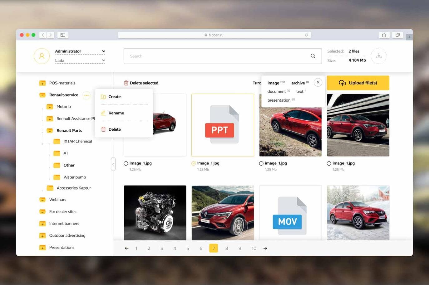Click the upload cloud icon on Upload button
This screenshot has height=285, width=429.
pos(342,82)
